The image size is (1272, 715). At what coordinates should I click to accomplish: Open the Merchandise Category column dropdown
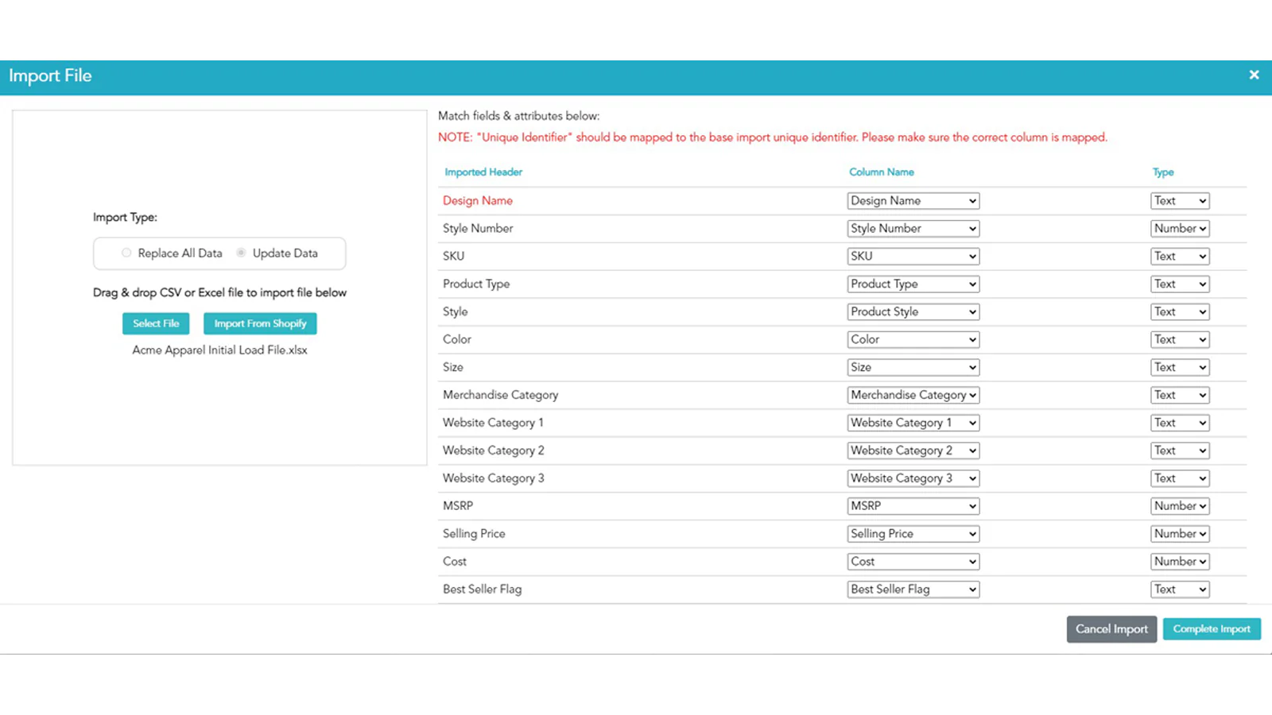click(913, 395)
